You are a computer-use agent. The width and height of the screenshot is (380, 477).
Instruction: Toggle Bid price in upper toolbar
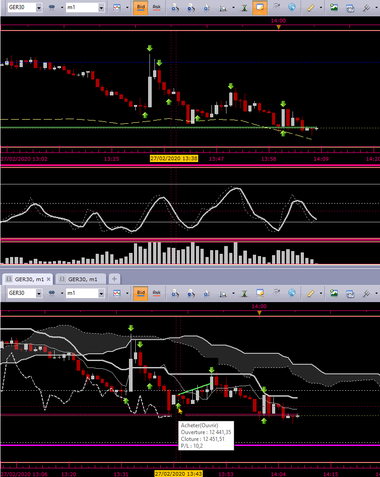coord(141,8)
